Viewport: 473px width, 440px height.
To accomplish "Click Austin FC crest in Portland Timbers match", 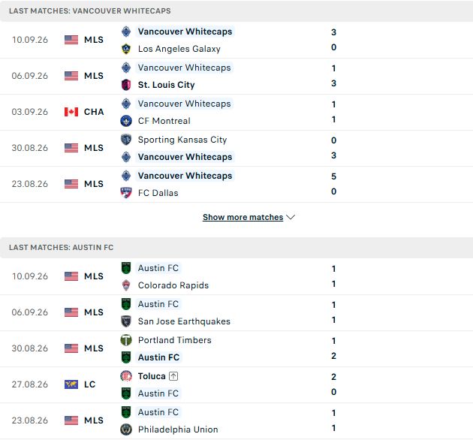I will 126,357.
